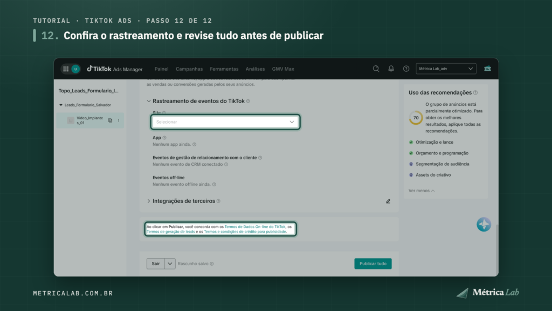The height and width of the screenshot is (311, 552).
Task: Collapse recommendations with Ver menos
Action: click(x=422, y=191)
